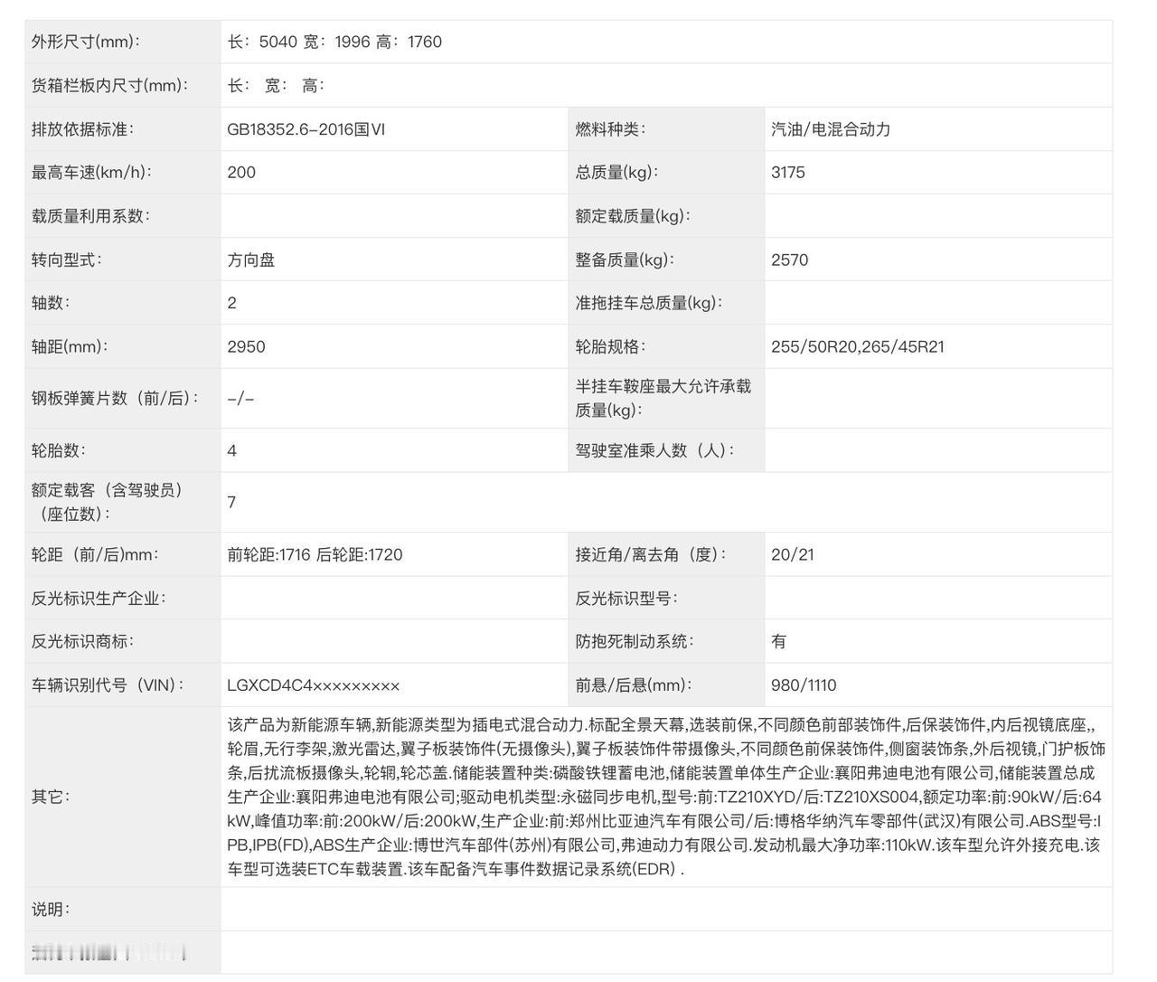
Task: Select the 前轮距:1716 后轮距:1720 value
Action: [315, 554]
